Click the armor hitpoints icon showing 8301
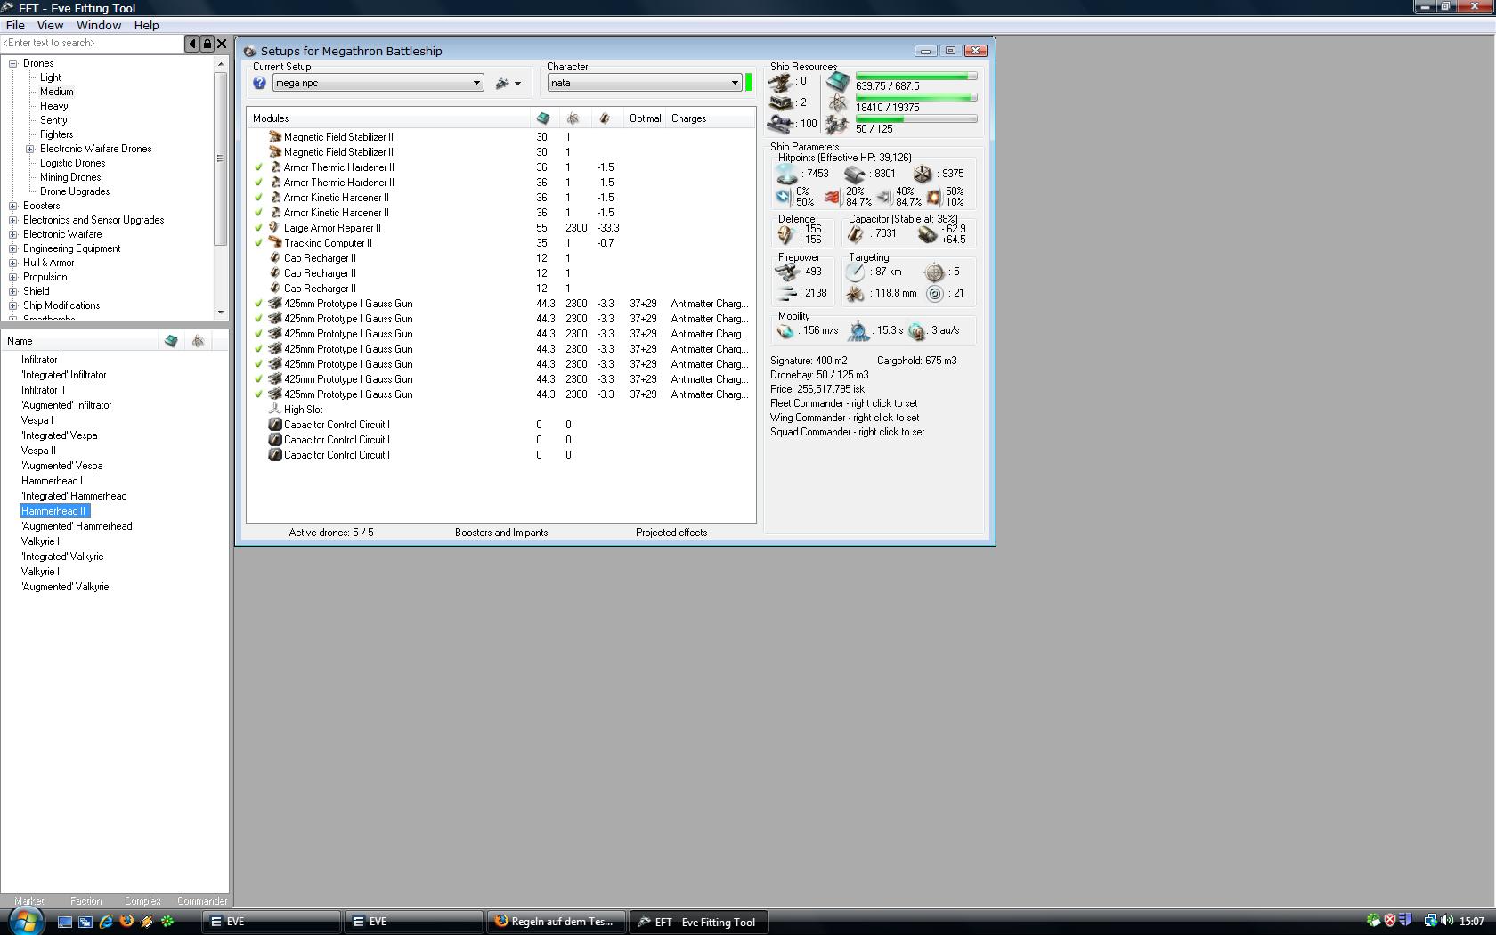The height and width of the screenshot is (935, 1496). 855,174
